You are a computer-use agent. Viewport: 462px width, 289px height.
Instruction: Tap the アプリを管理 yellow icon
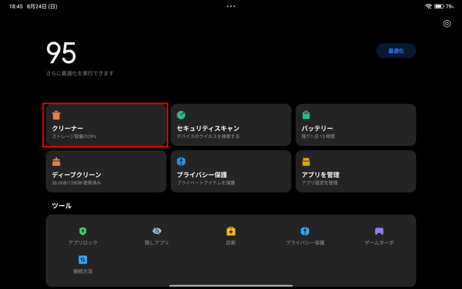306,161
